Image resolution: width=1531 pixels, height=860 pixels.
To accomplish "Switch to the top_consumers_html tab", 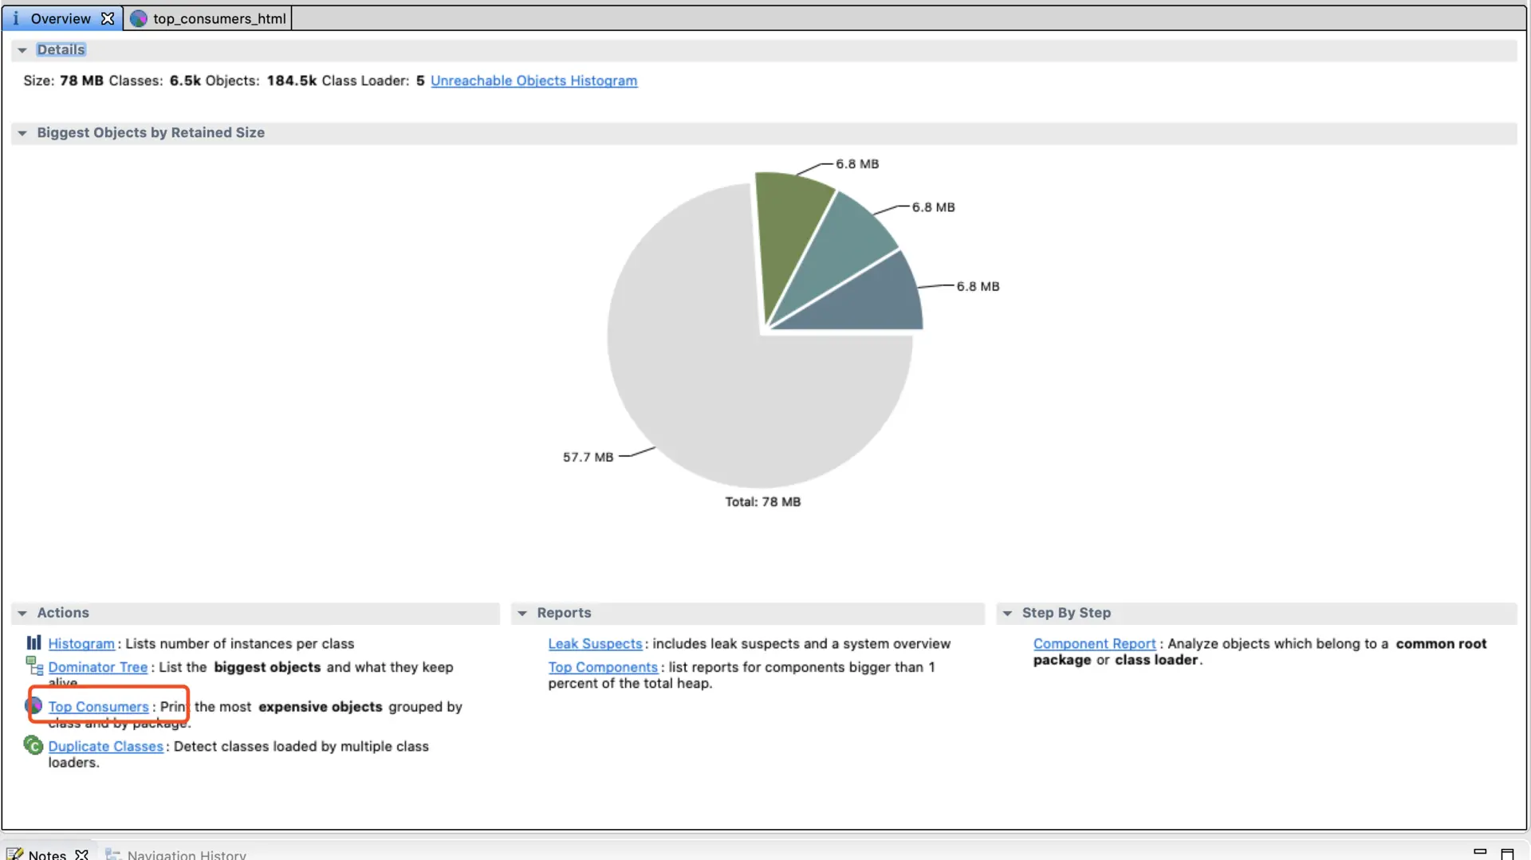I will (x=209, y=18).
